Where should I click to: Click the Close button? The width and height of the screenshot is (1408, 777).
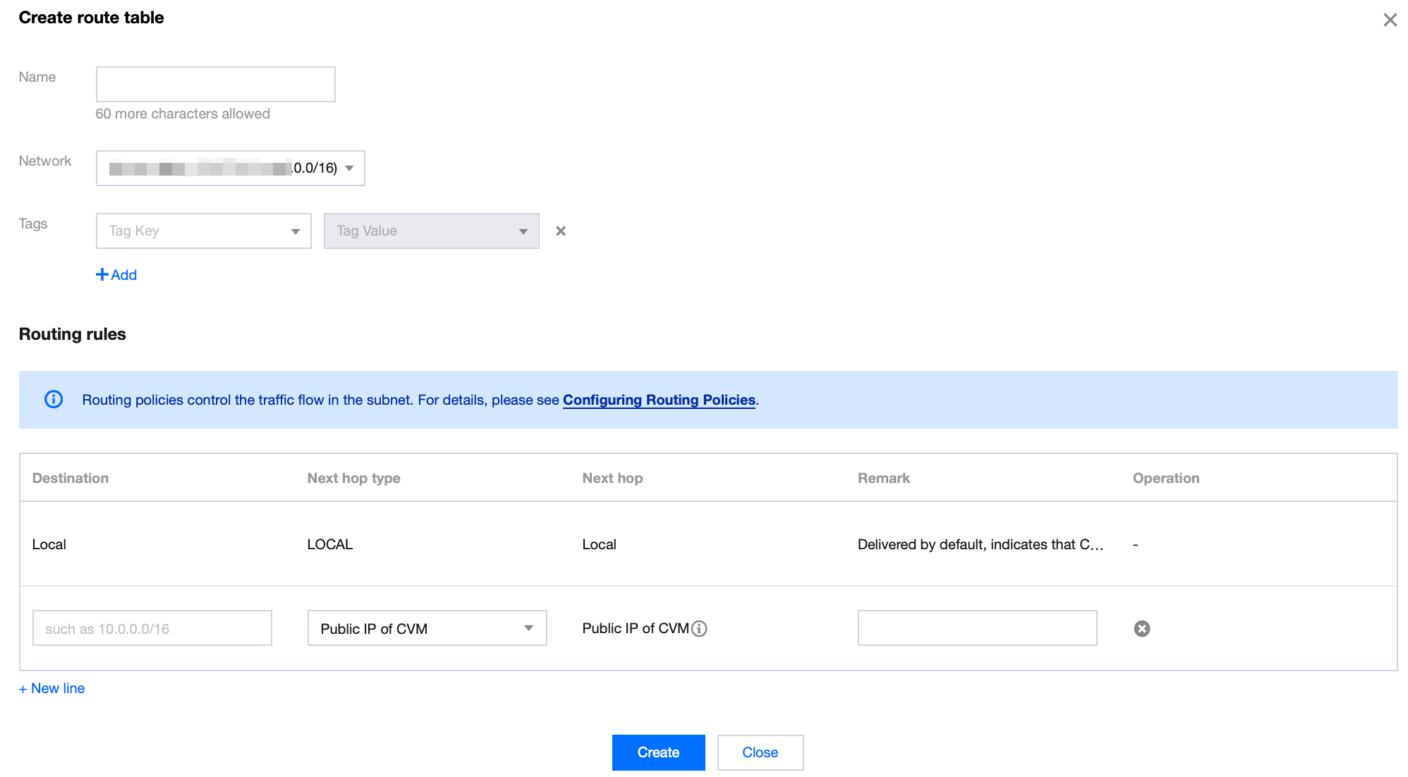(x=760, y=752)
